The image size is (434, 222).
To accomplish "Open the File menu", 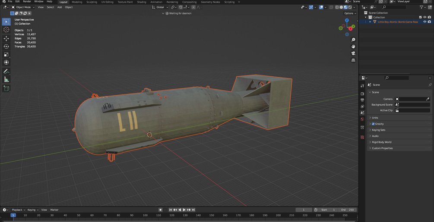I will tap(10, 2).
